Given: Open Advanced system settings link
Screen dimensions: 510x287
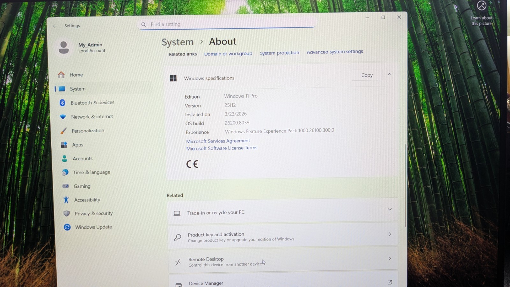Looking at the screenshot, I should click(x=335, y=52).
